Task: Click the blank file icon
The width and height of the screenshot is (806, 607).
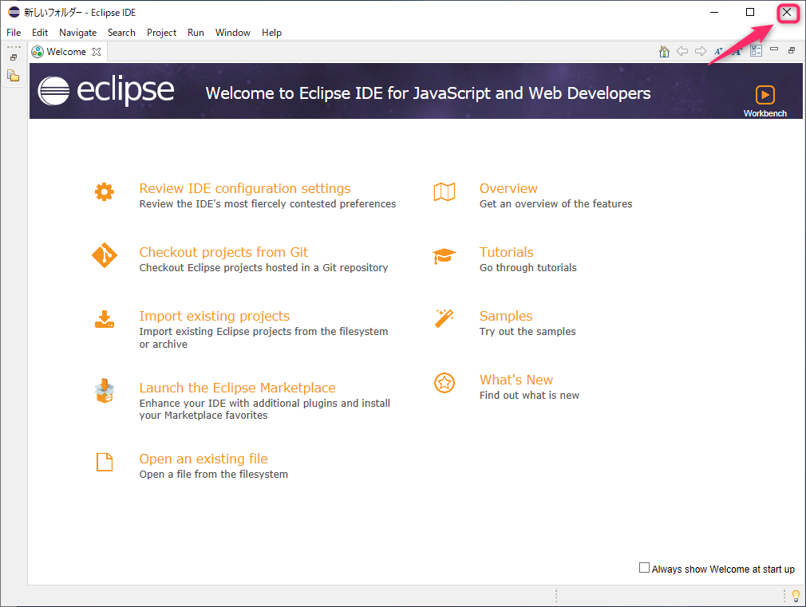Action: click(105, 462)
